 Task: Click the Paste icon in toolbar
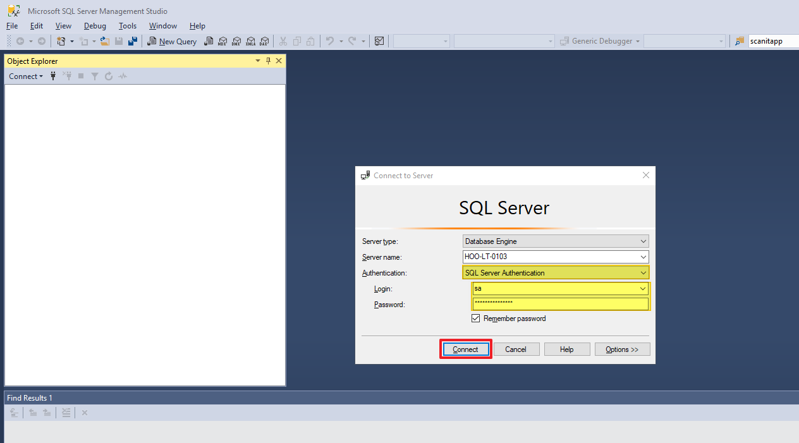click(310, 41)
